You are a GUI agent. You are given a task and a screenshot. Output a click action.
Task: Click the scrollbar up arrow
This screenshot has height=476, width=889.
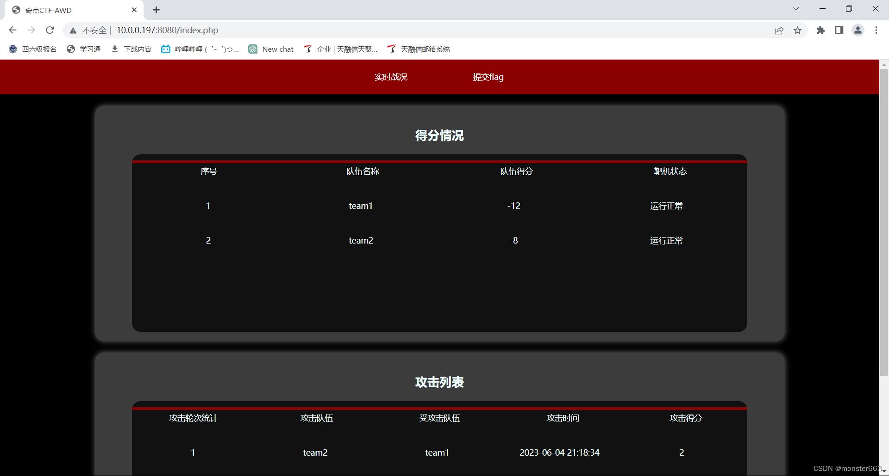tap(884, 64)
